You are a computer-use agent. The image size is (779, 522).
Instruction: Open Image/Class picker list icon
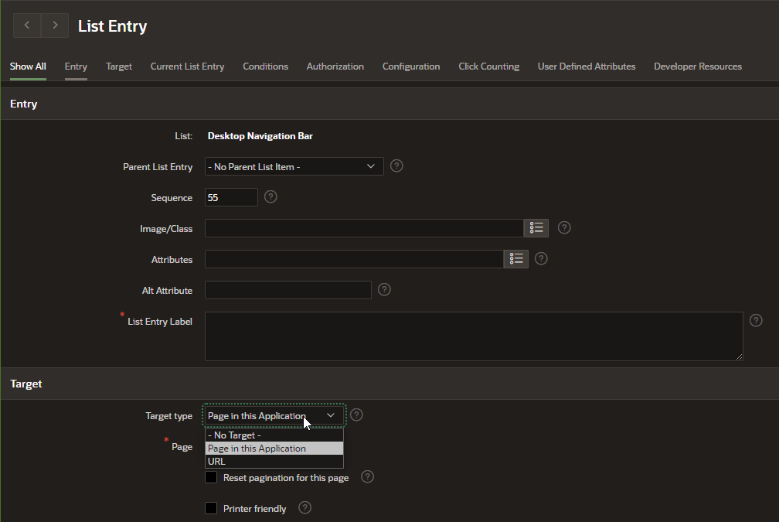[536, 227]
